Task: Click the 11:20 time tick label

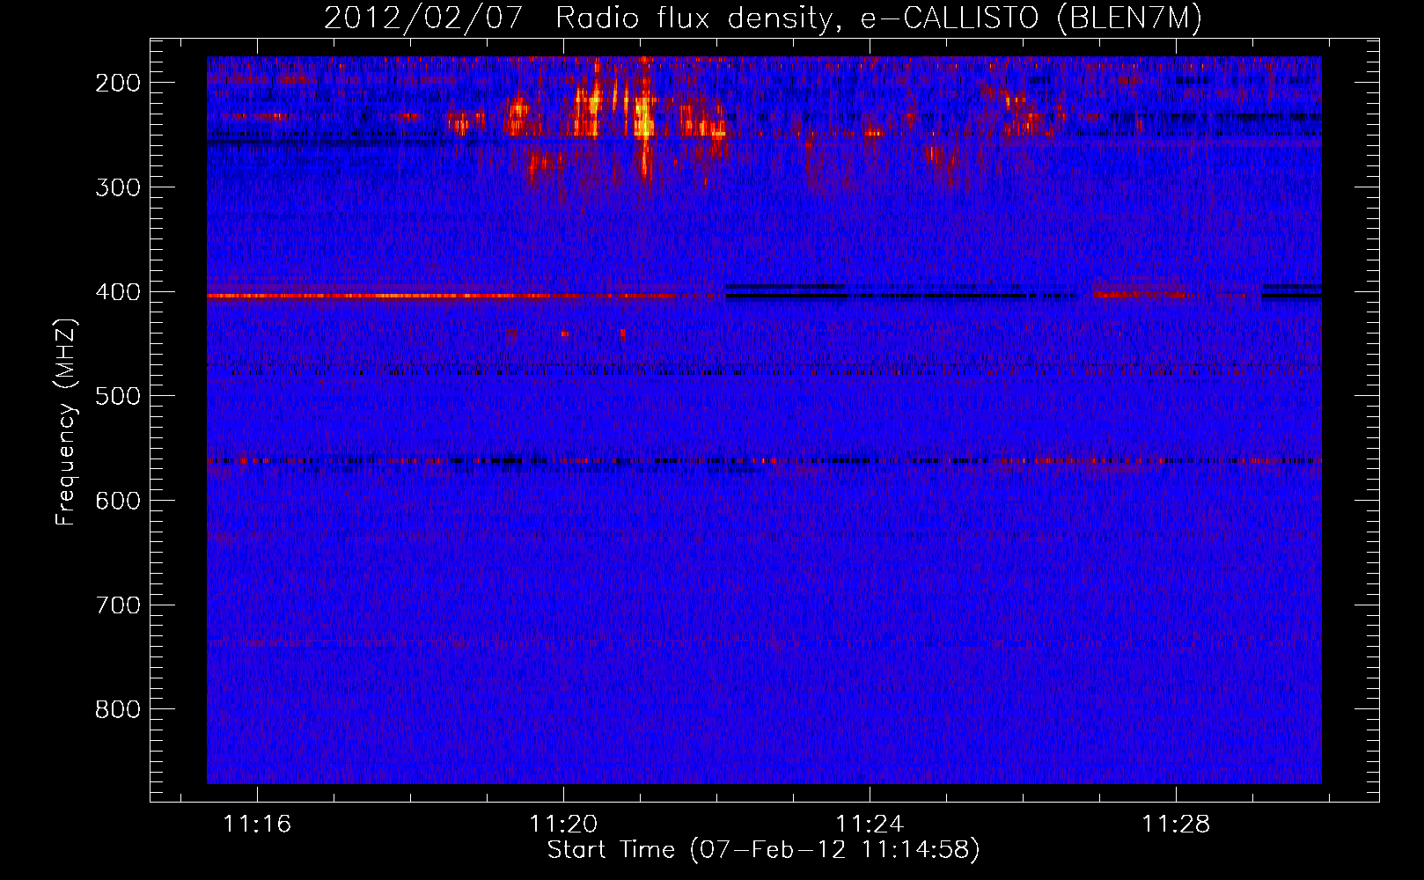Action: [563, 825]
